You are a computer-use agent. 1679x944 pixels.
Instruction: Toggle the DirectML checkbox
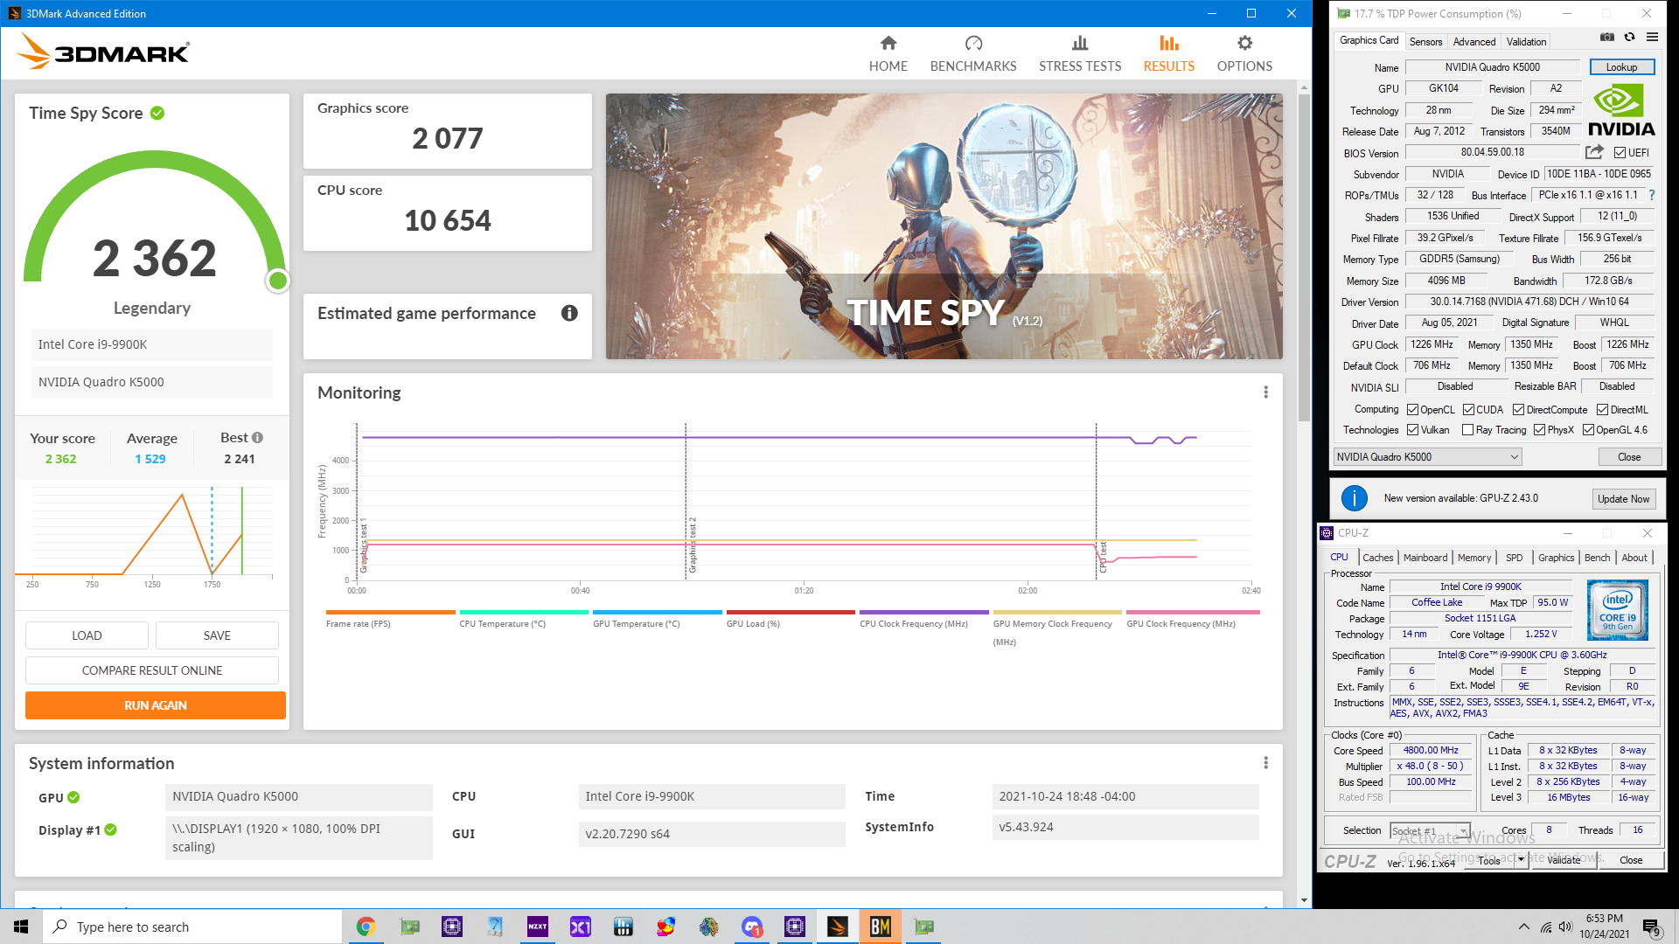click(x=1602, y=409)
